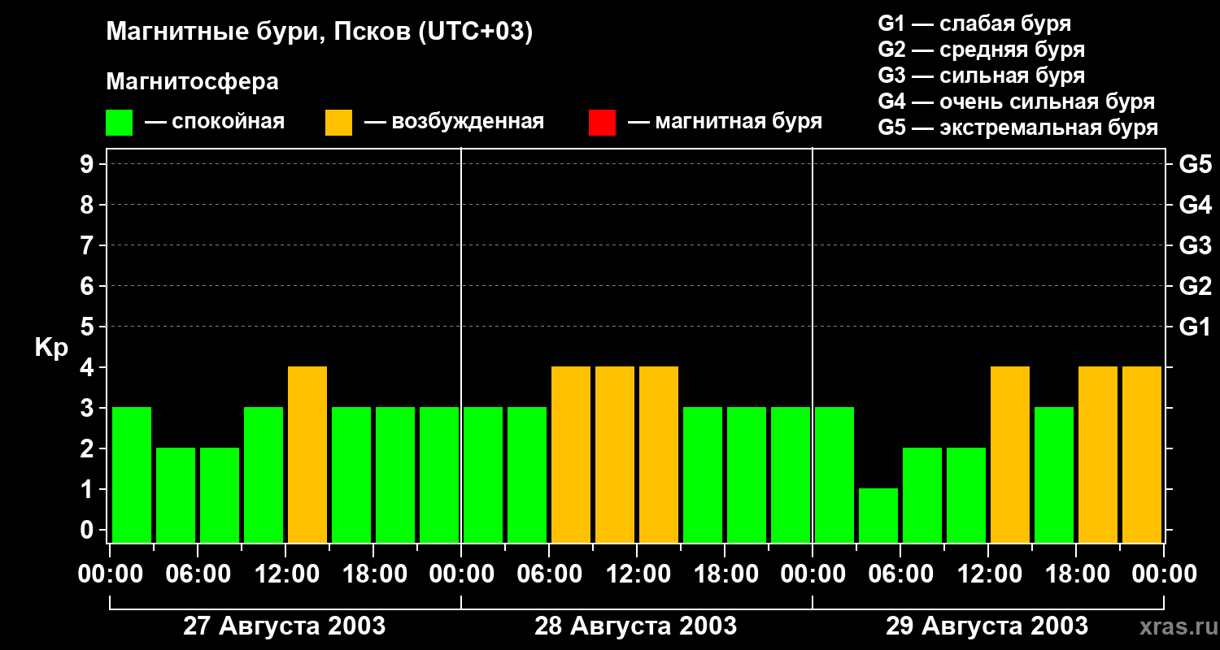1220x650 pixels.
Task: Click the first green bar on 27 August
Action: [x=132, y=474]
